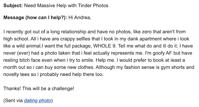Click the text "(Sent via" before the link

[x=13, y=100]
